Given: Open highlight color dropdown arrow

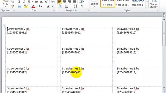Looking at the screenshot, I should click(29, 6).
